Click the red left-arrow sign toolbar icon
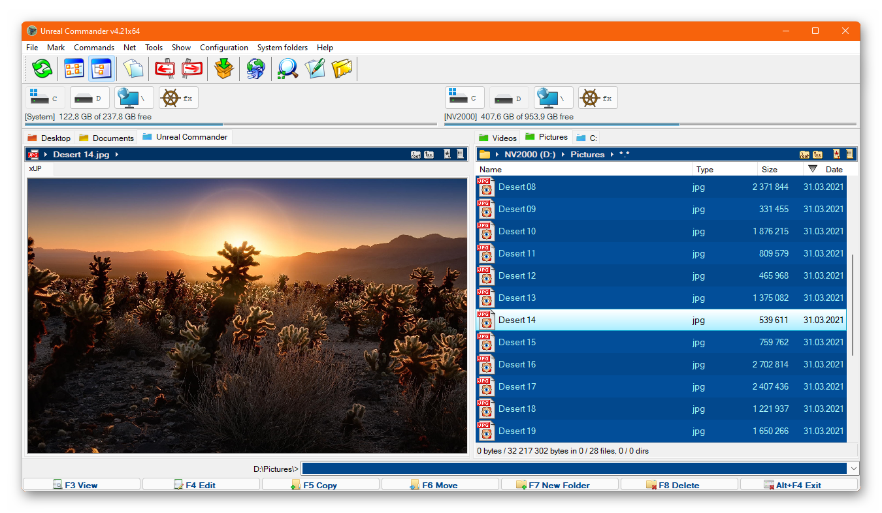The height and width of the screenshot is (513, 882). 165,68
